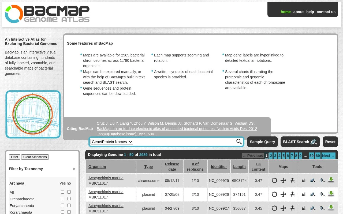
Task: Expand the Filter by Taxonomy arrow
Action: pos(74,169)
